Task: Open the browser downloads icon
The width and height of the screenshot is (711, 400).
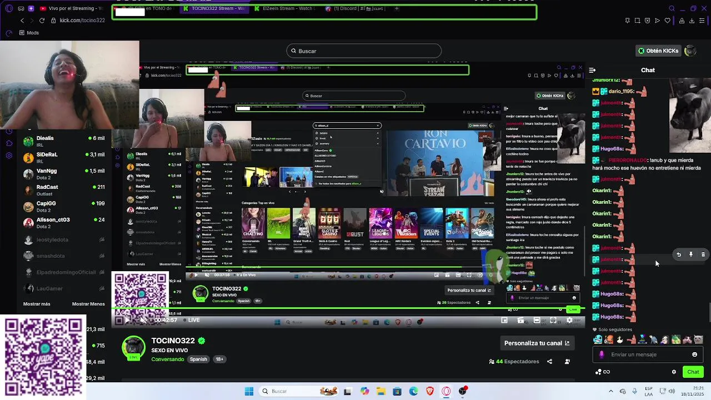Action: pyautogui.click(x=692, y=21)
